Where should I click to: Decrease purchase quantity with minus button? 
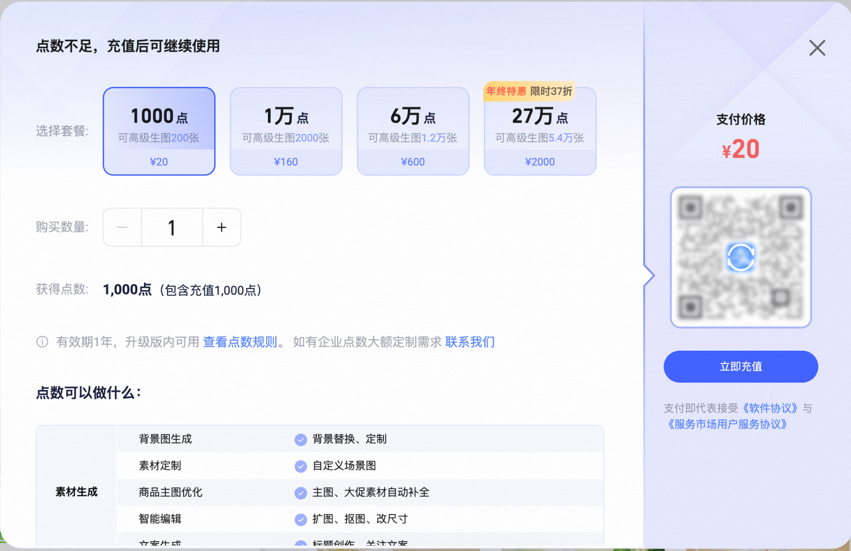point(122,227)
